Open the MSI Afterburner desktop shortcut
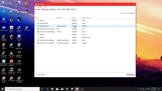The height and width of the screenshot is (91, 162). point(19,46)
